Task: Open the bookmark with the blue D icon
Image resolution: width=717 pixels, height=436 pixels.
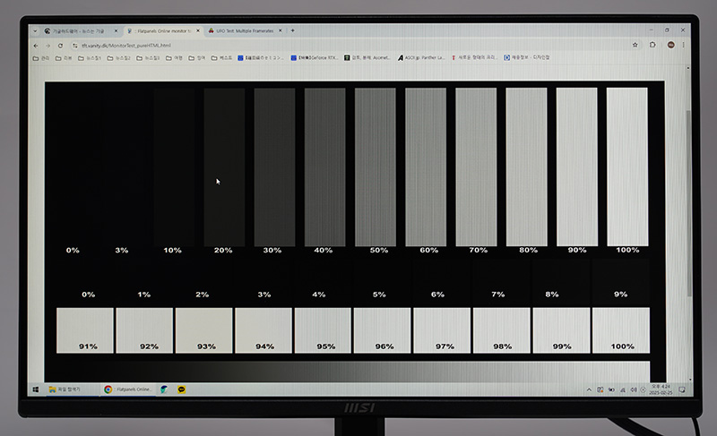Action: pos(527,58)
